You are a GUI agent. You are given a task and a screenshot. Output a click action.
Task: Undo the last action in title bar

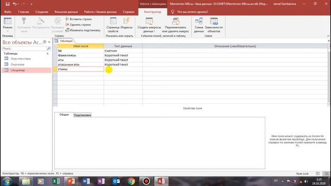[x=14, y=4]
